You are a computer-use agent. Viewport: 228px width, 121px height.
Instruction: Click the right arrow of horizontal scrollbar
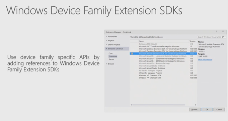coord(196,105)
